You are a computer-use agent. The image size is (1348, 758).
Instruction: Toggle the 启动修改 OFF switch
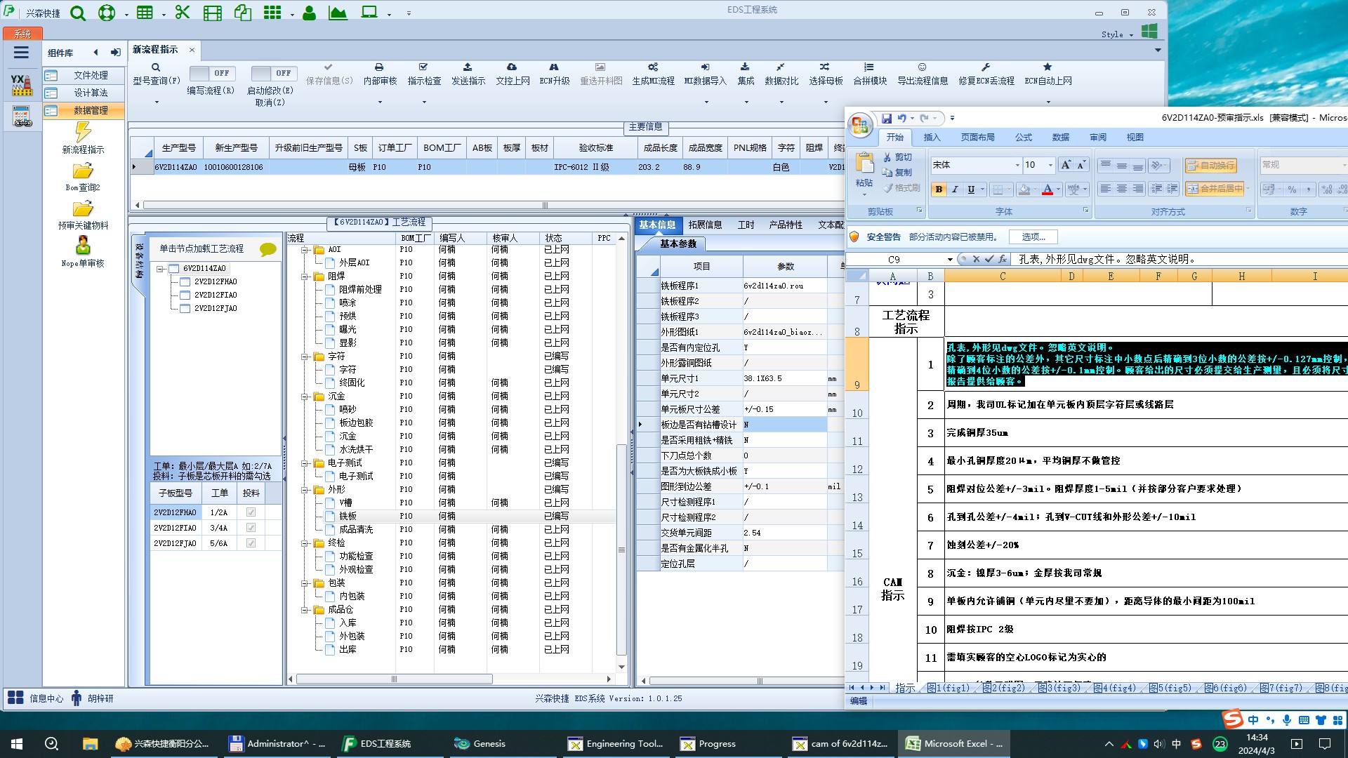pyautogui.click(x=273, y=73)
